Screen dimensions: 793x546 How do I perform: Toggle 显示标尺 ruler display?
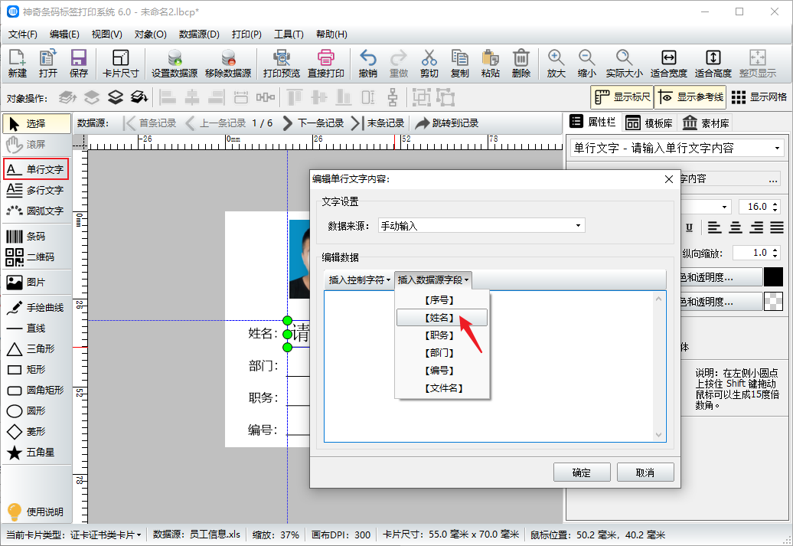[622, 97]
